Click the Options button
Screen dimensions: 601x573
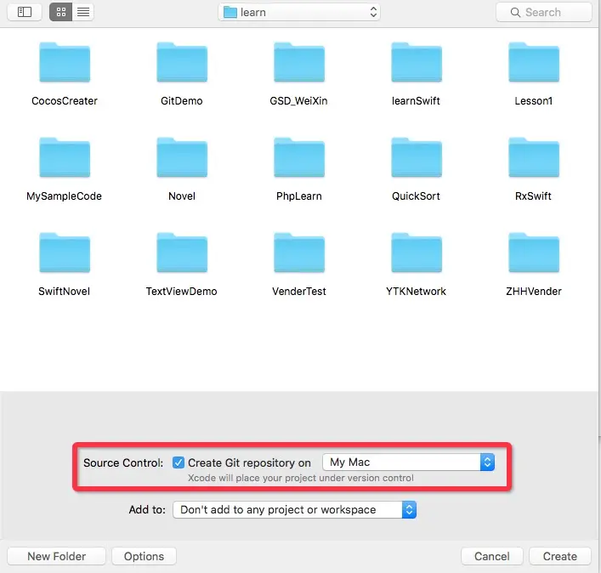(145, 556)
